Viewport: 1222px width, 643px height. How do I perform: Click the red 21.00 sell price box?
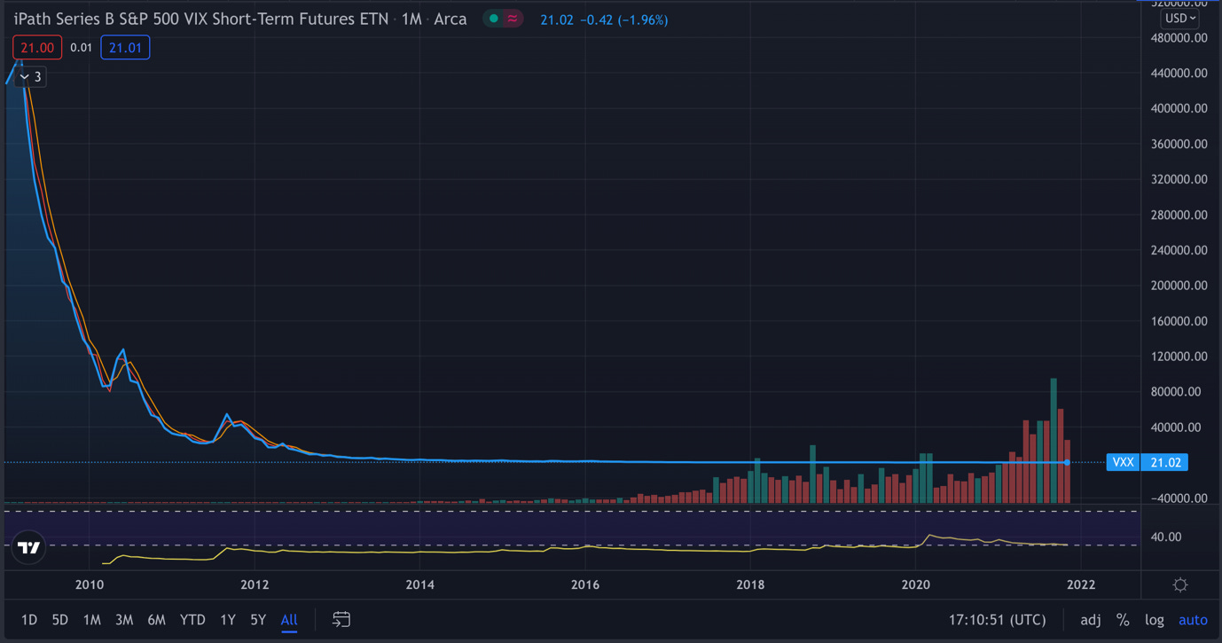[37, 48]
